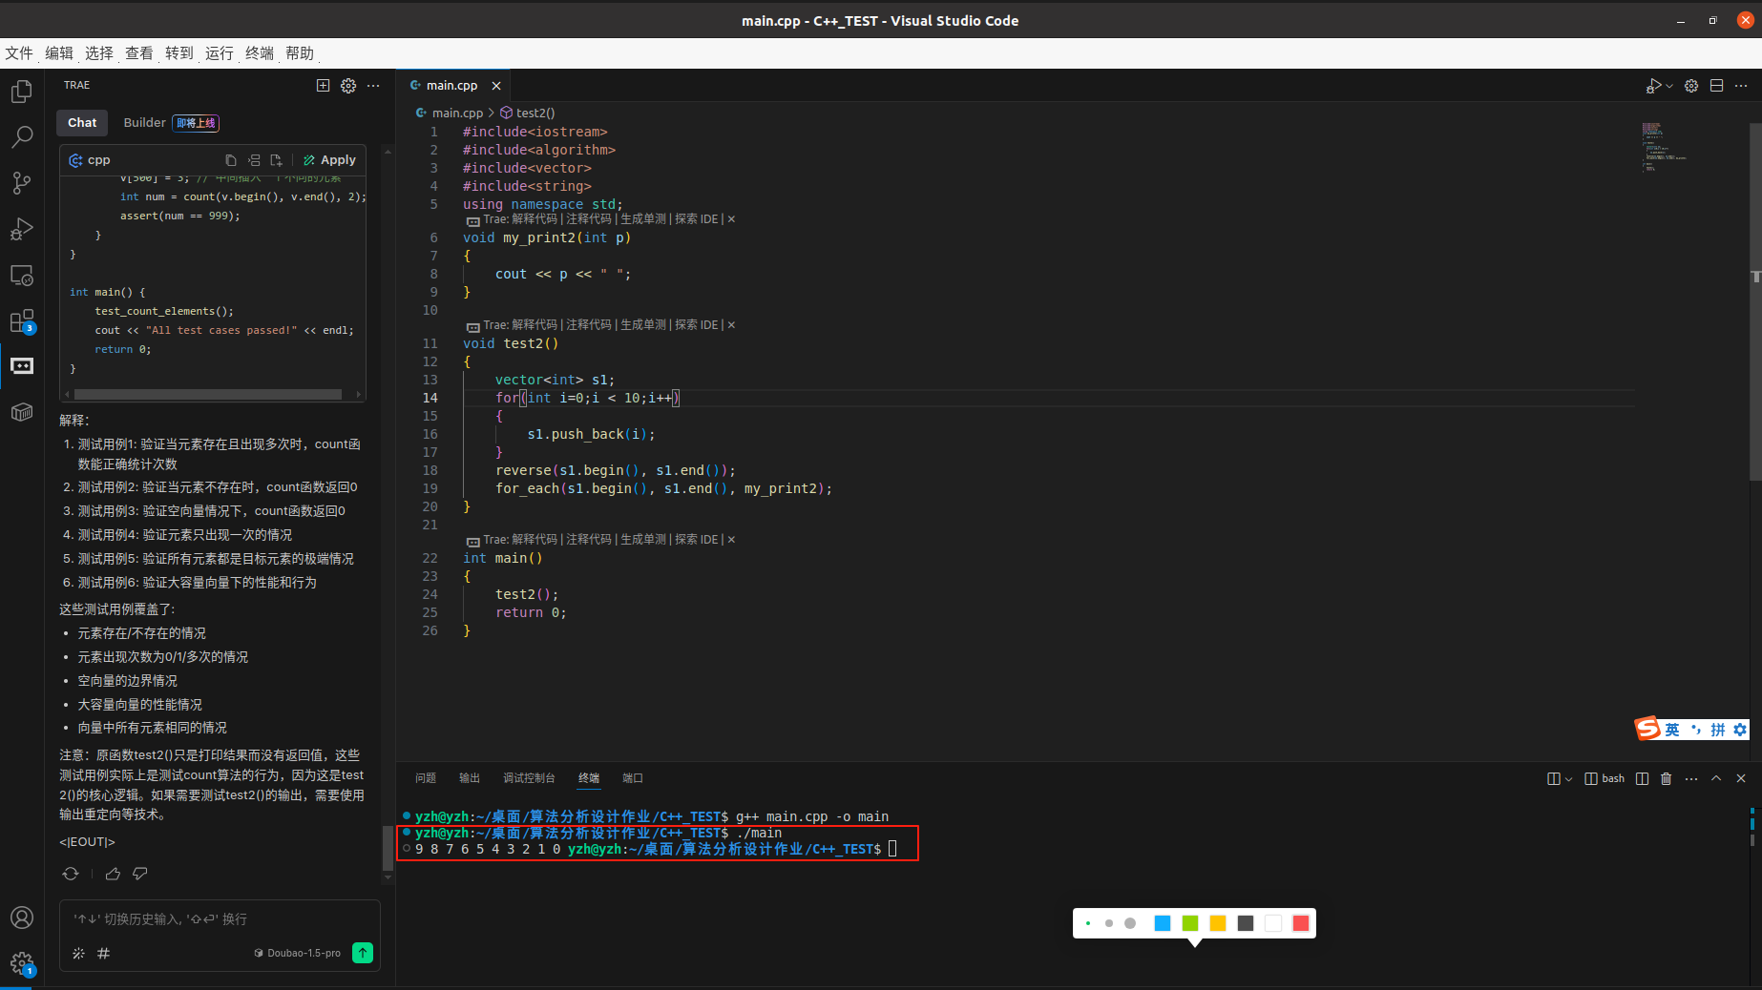Open the cube-shaped activity bar icon
Viewport: 1762px width, 990px height.
coord(22,412)
